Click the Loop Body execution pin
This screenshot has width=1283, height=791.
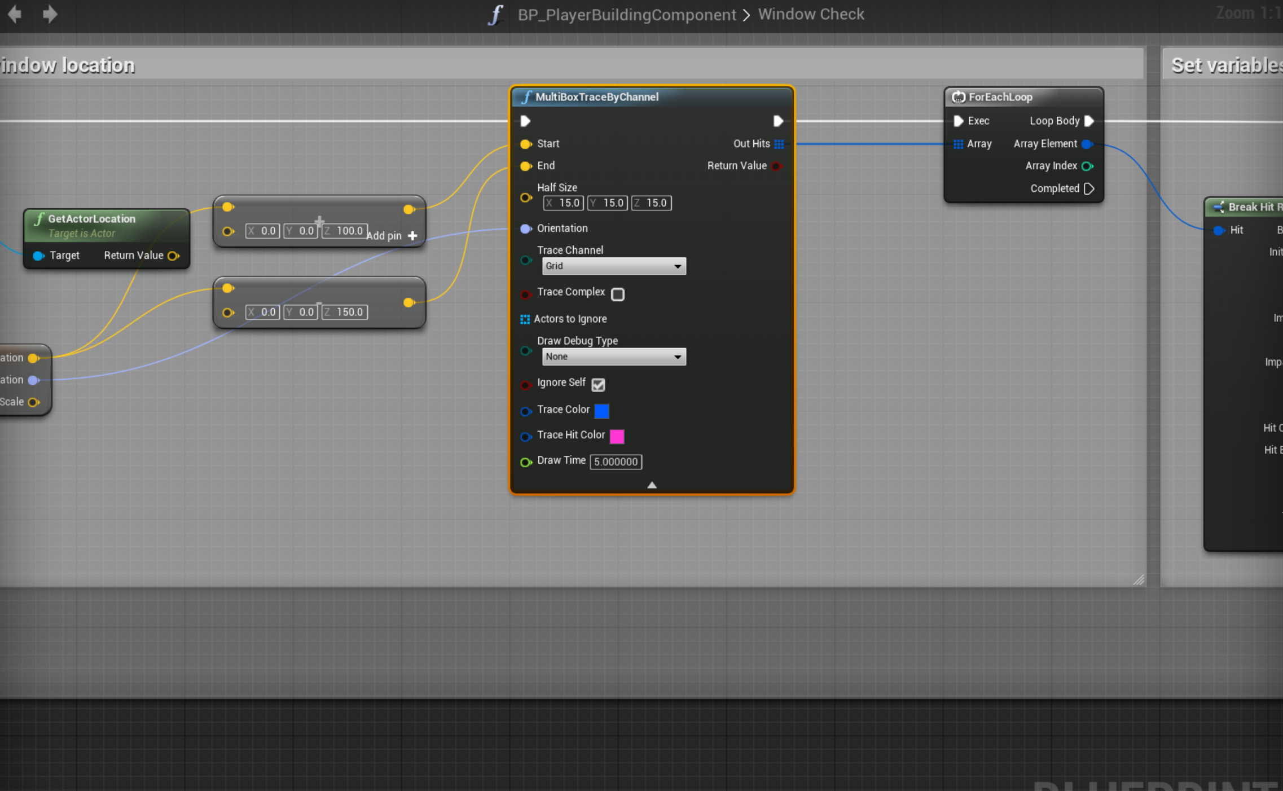click(1089, 121)
